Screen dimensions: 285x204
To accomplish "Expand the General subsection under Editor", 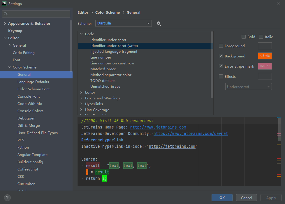I will [x=10, y=45].
